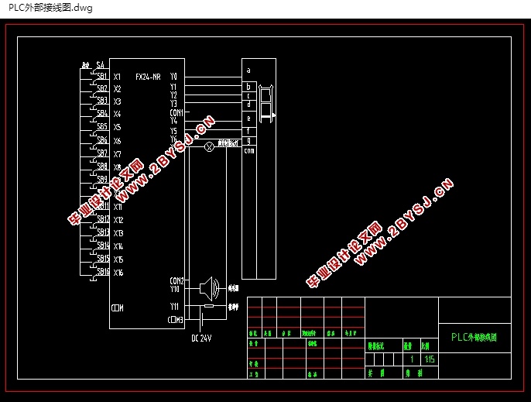Click the Y1 output terminal label
This screenshot has height=402, width=531.
[173, 87]
